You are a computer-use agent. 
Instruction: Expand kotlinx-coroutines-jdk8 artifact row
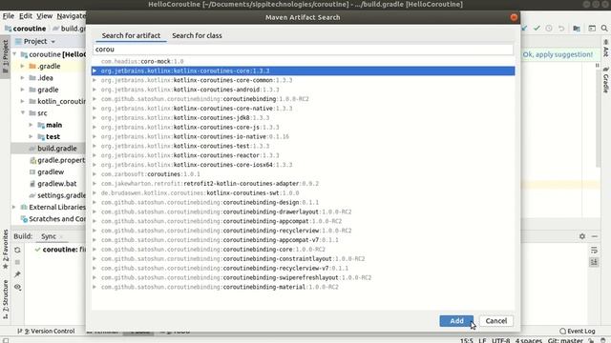(95, 117)
